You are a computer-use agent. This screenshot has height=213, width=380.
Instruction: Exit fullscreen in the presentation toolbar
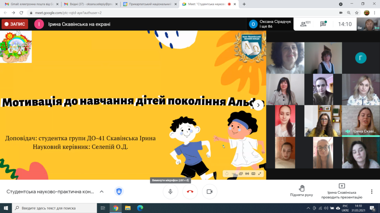[x=260, y=173]
